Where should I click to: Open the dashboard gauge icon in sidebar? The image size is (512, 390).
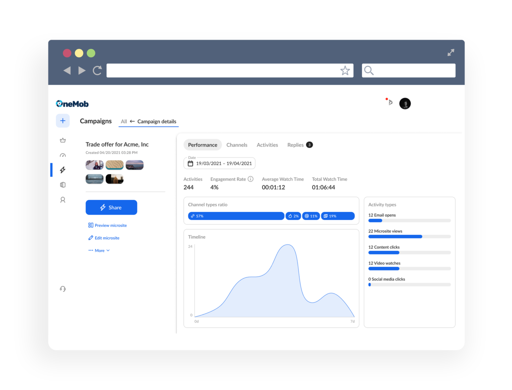(63, 155)
